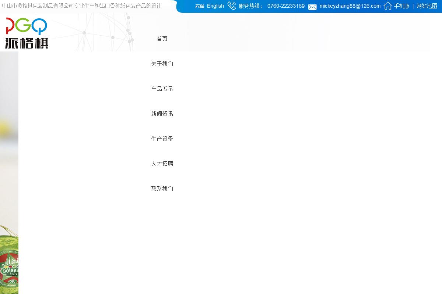Click the PGQ 派格棋 logo

tap(27, 33)
